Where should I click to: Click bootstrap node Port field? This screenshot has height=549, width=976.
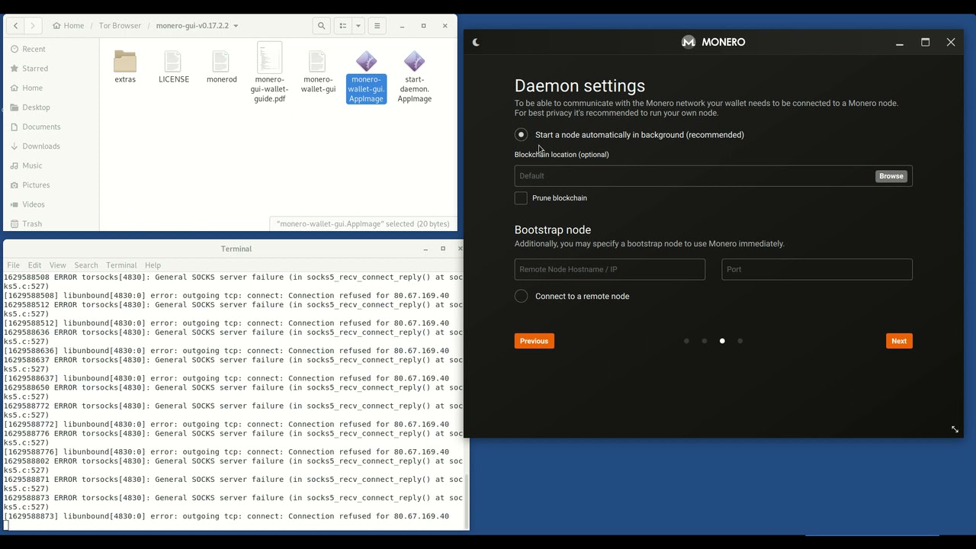(x=817, y=269)
